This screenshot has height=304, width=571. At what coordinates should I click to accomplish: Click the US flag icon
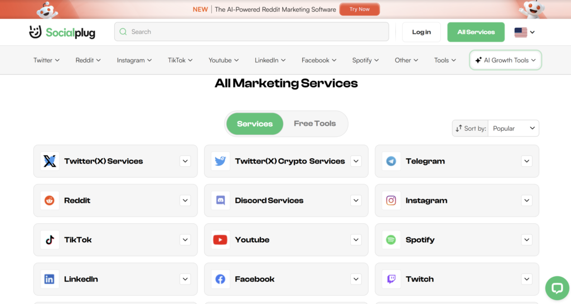tap(521, 32)
